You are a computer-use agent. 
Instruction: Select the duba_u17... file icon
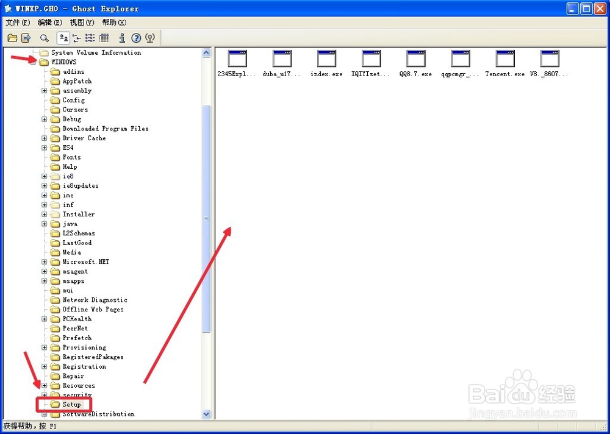point(282,59)
